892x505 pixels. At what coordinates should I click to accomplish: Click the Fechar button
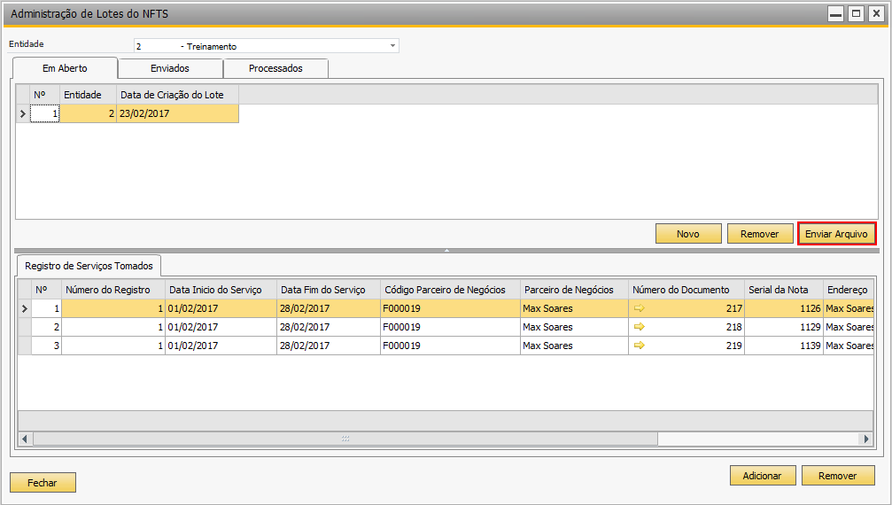[43, 483]
